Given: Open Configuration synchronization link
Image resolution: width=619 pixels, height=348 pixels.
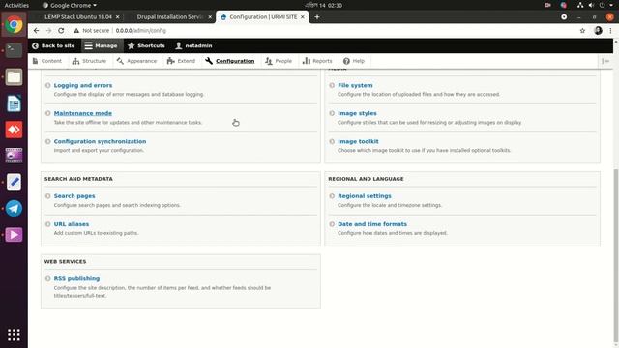Looking at the screenshot, I should point(100,141).
